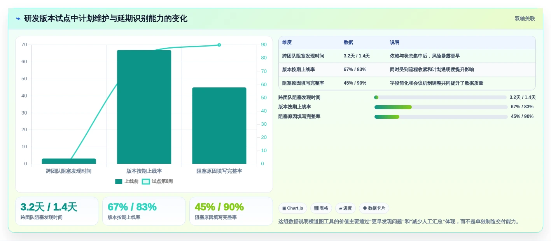Click the 版本按期上线率 progress bar
The width and height of the screenshot is (551, 241).
tap(441, 107)
